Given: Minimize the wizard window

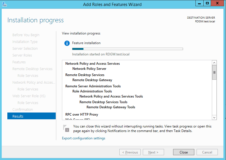Looking at the screenshot, I should click(x=199, y=3).
